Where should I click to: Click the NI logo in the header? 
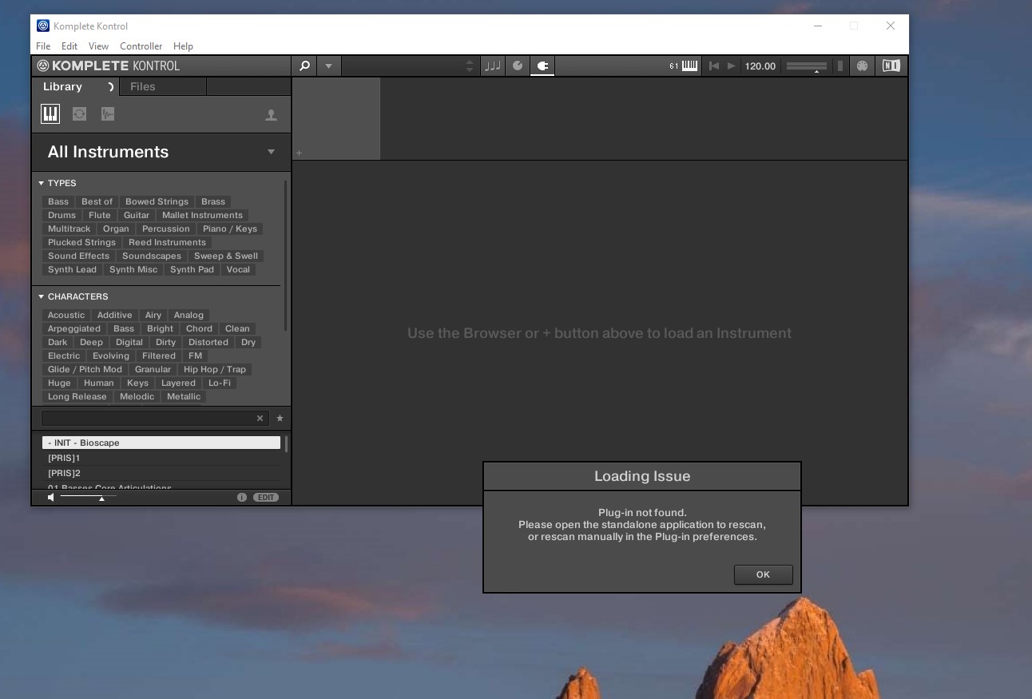pos(891,66)
